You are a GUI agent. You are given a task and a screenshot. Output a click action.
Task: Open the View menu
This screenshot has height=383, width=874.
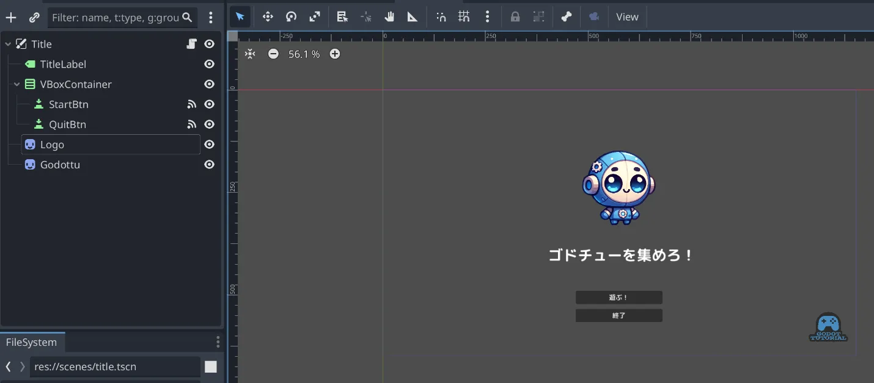(627, 17)
